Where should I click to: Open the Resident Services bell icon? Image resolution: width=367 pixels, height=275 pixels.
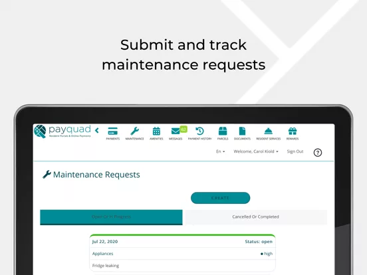click(268, 131)
